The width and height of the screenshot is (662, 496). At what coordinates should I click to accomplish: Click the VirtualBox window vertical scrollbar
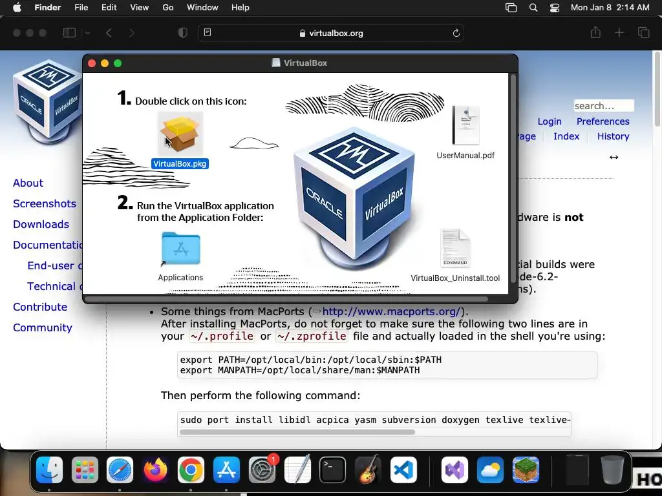(x=513, y=179)
